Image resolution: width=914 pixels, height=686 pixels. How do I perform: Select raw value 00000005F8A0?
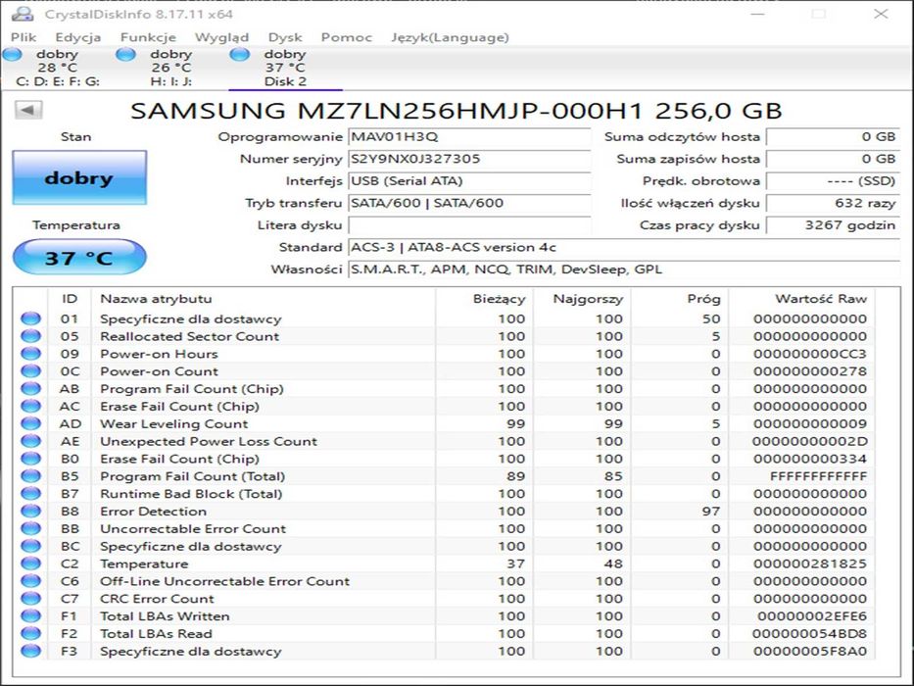pyautogui.click(x=809, y=652)
